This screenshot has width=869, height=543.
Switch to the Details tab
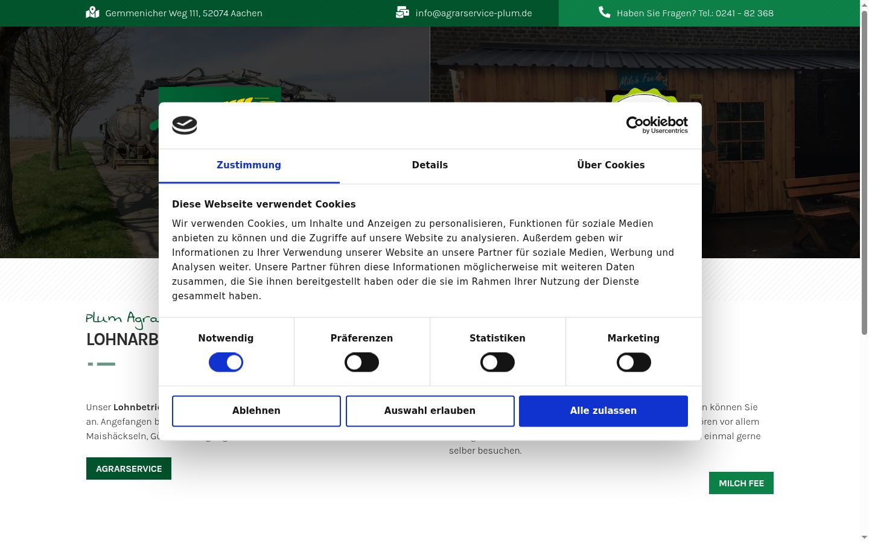[430, 165]
